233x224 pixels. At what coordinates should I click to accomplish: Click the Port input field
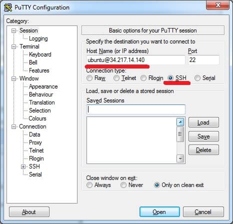203,60
